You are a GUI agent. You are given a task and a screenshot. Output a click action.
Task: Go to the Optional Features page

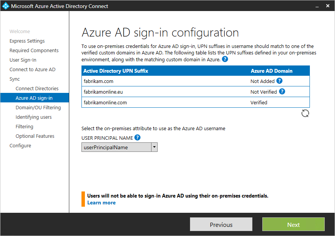pyautogui.click(x=35, y=136)
